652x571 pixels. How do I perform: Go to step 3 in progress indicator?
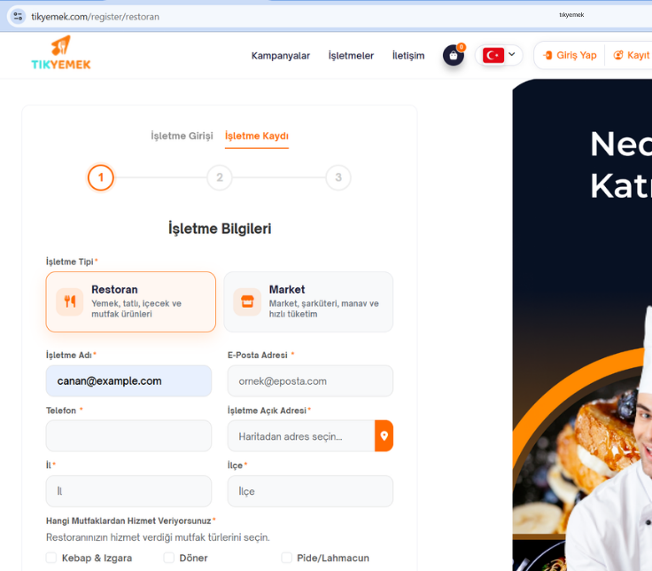coord(338,177)
